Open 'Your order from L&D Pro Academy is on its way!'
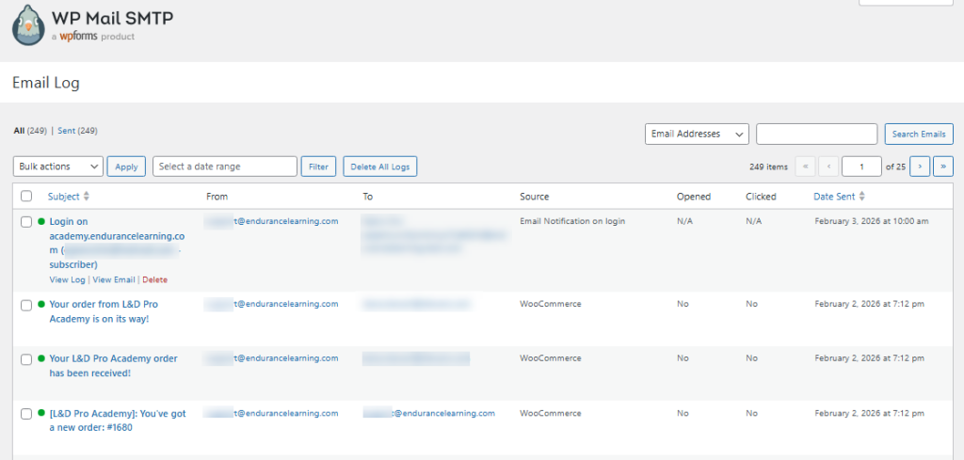Screen dimensions: 964x460 pos(104,311)
